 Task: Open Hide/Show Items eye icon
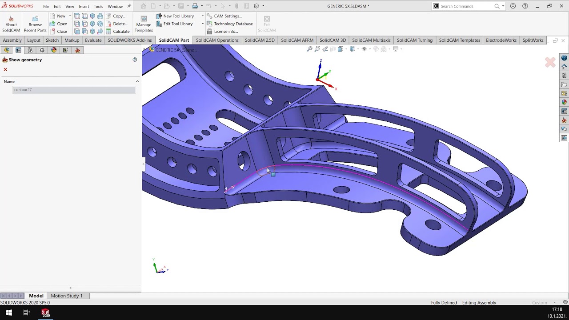[364, 49]
